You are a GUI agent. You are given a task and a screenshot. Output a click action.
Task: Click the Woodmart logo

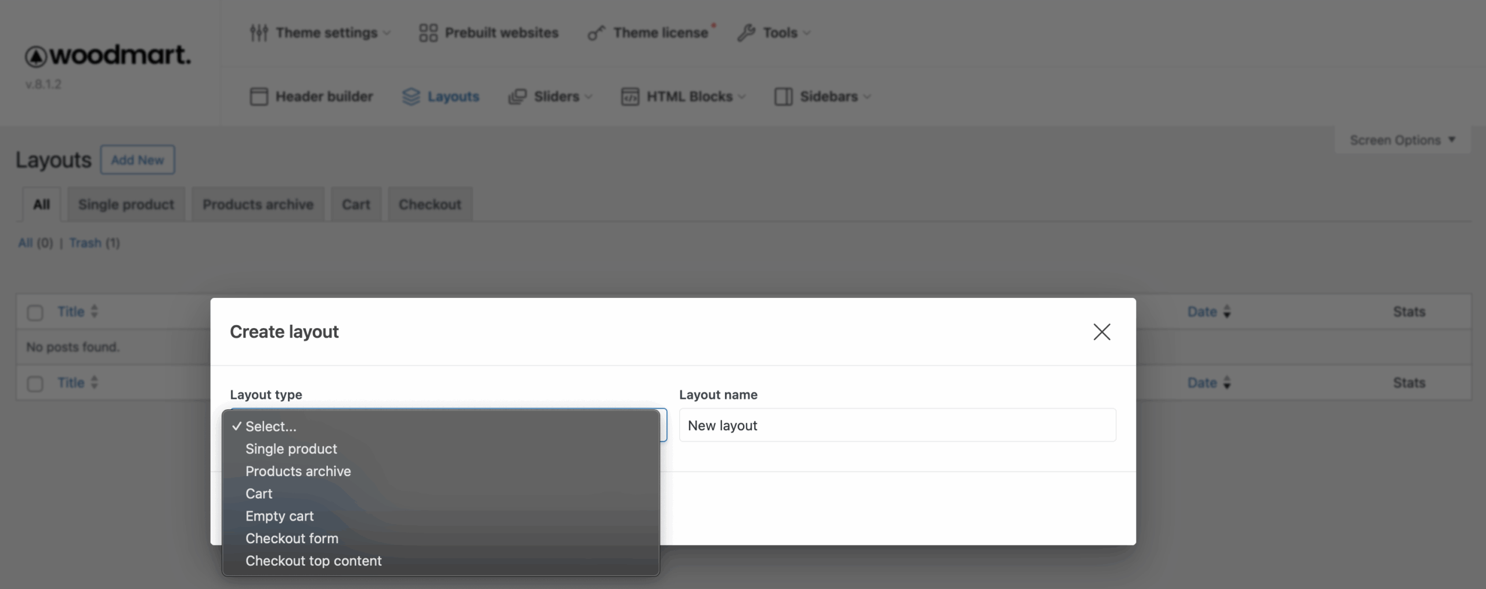pos(108,56)
